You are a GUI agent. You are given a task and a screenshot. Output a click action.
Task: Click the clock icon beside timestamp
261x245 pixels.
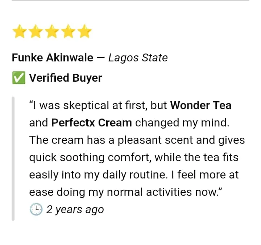(x=36, y=209)
